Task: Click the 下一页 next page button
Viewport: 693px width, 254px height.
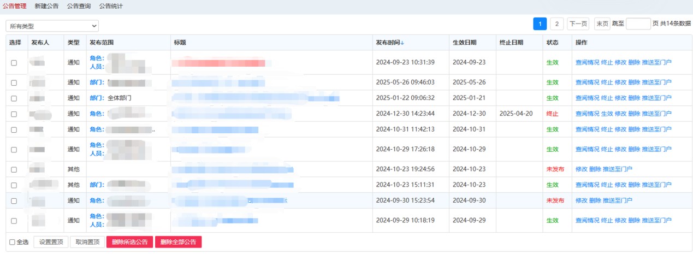Action: (x=578, y=23)
